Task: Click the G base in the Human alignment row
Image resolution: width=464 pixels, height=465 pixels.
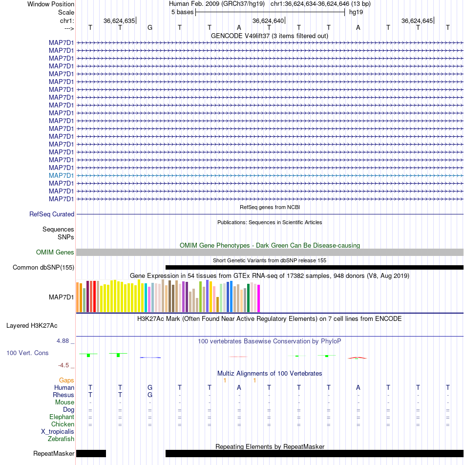Action: (x=150, y=388)
